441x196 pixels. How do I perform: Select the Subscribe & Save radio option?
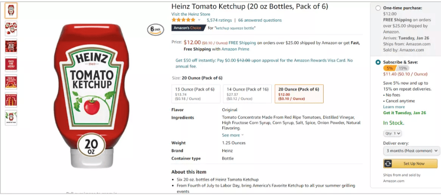(x=378, y=62)
